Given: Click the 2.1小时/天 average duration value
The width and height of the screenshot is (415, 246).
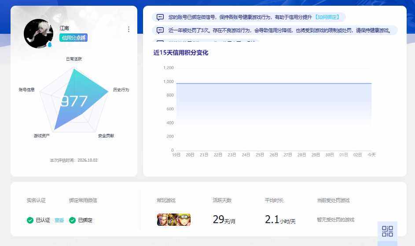Looking at the screenshot, I should pos(280,220).
